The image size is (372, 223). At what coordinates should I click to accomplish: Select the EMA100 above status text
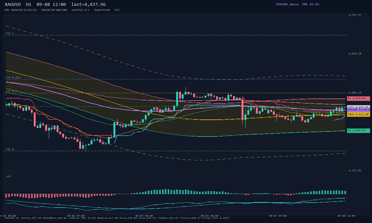coord(288,4)
